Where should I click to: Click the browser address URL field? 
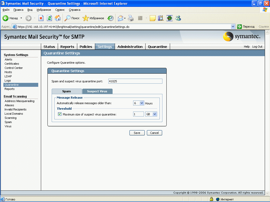click(124, 27)
